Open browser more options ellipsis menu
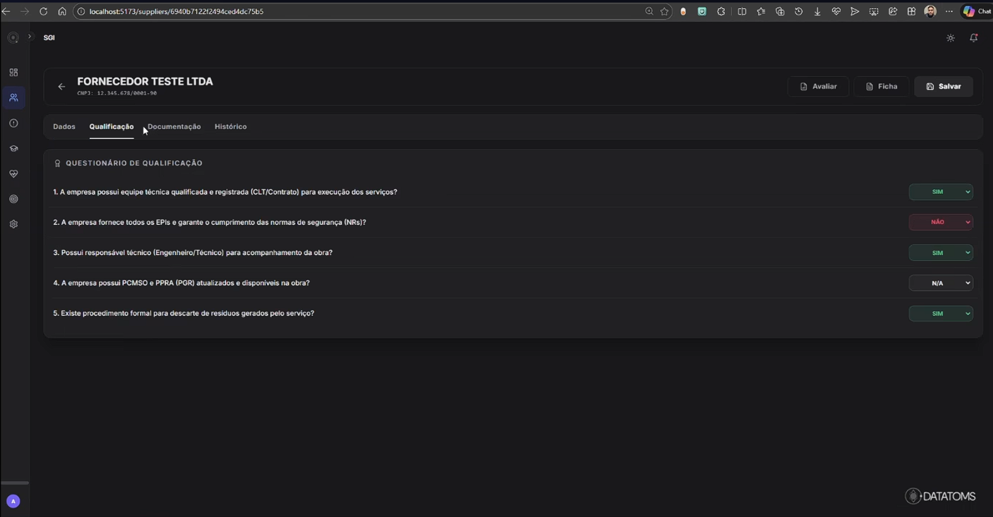The image size is (993, 517). (949, 11)
